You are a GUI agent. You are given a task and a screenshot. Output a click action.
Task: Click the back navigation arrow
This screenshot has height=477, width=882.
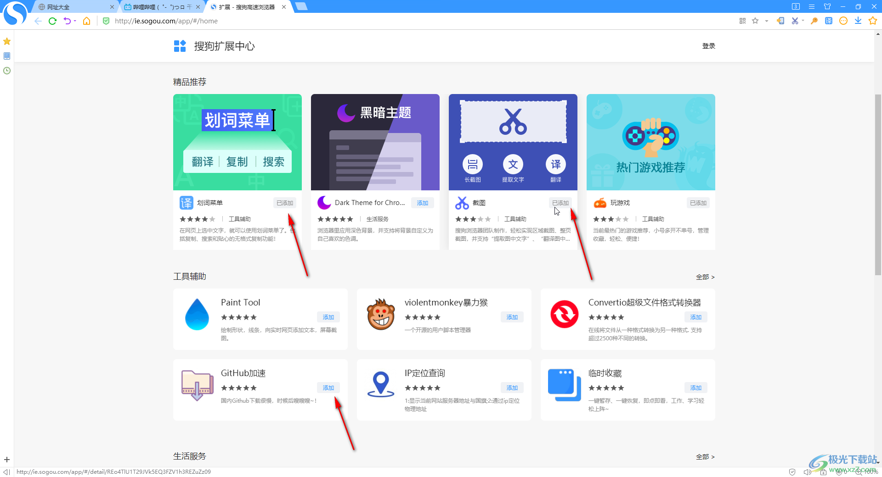pos(38,21)
